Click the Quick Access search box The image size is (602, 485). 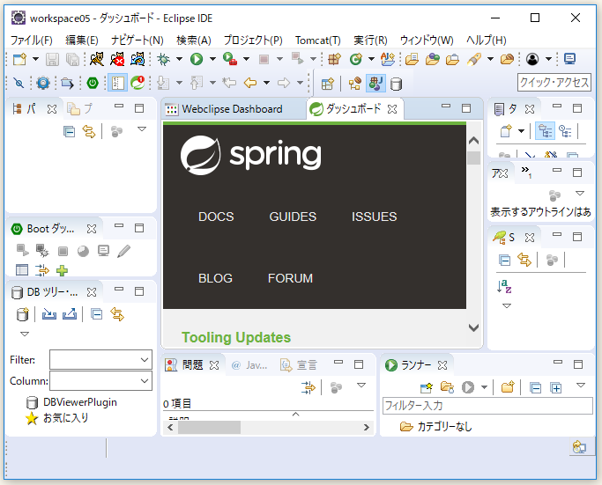click(554, 83)
